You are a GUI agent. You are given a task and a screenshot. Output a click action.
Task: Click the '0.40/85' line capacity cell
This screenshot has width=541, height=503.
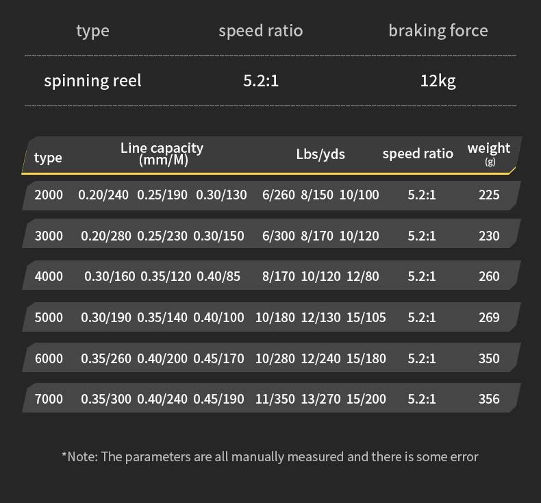pos(218,277)
